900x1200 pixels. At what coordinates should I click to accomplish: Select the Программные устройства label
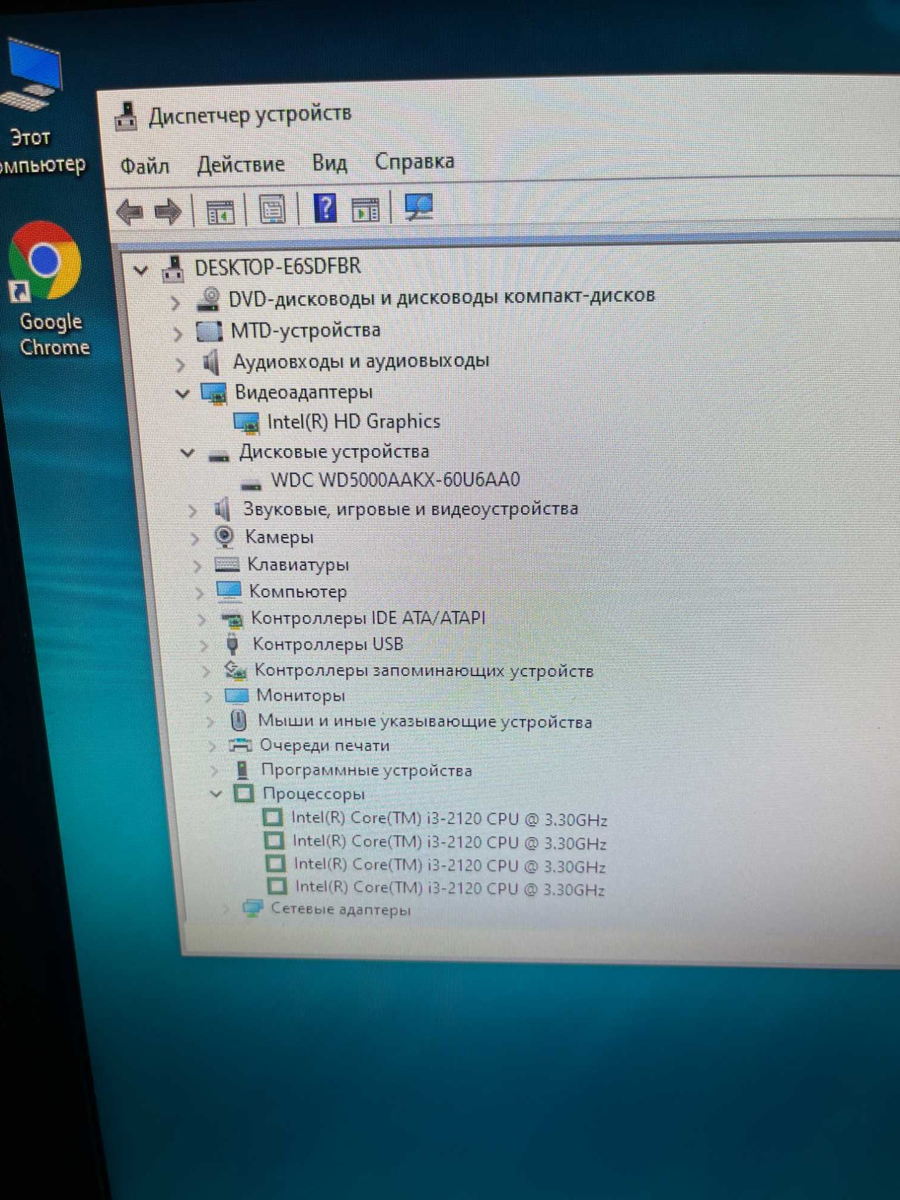pyautogui.click(x=367, y=770)
